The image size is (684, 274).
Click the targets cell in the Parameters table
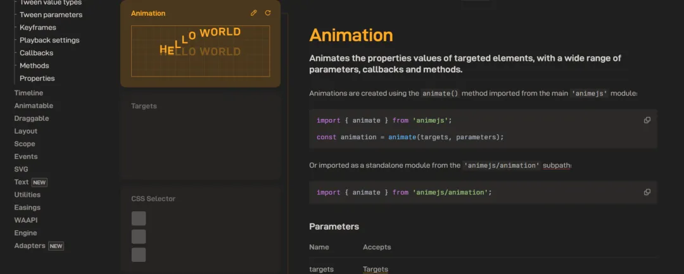322,269
